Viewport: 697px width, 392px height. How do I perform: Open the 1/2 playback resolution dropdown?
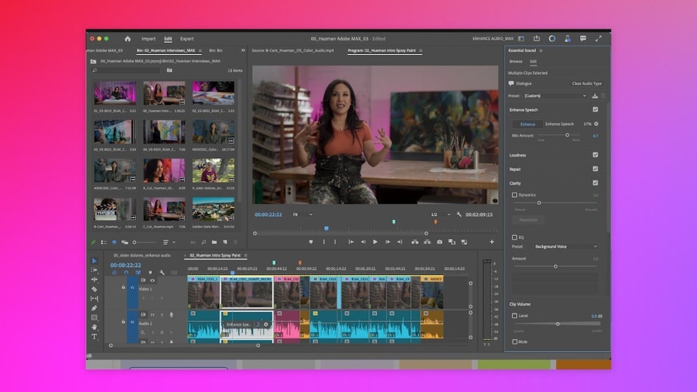tap(440, 214)
